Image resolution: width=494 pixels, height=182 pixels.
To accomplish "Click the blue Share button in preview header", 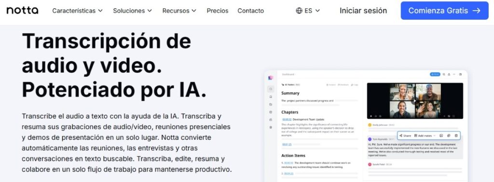I will tap(435, 74).
